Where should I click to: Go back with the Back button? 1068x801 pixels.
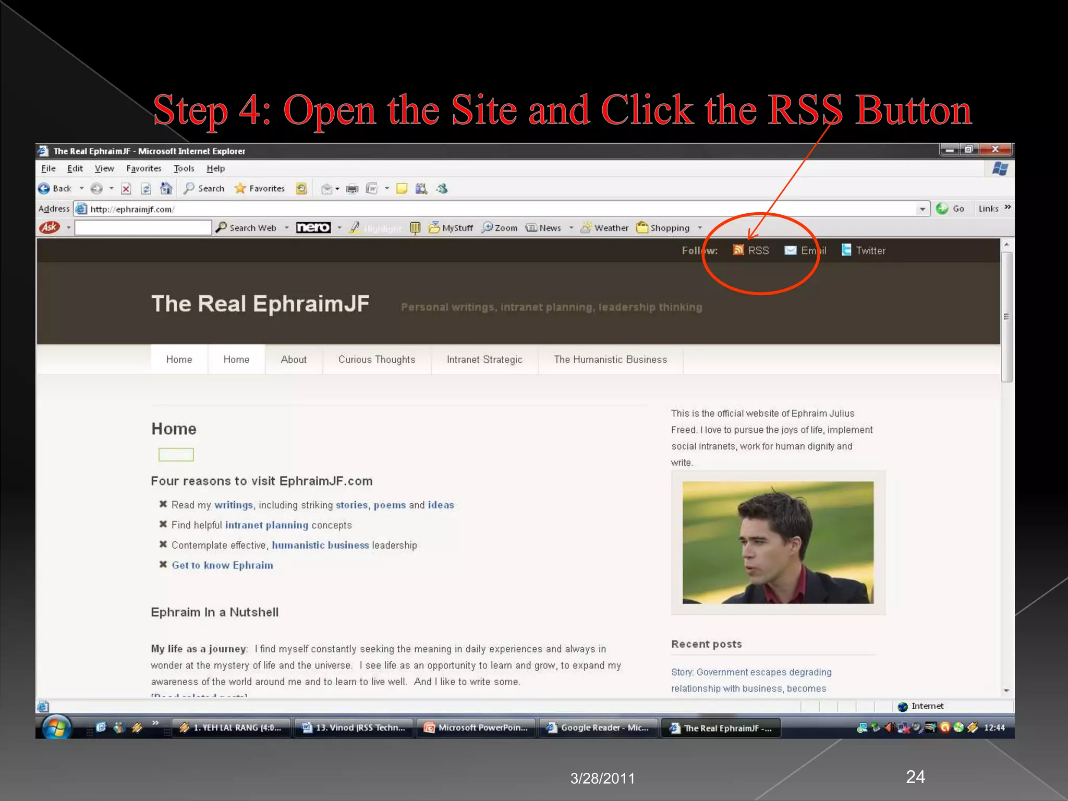55,188
